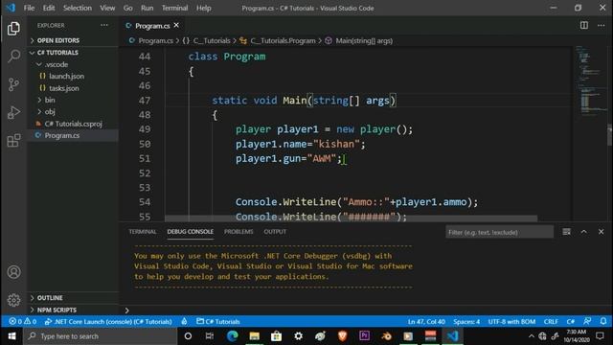Change indentation via Spaces: 4
The height and width of the screenshot is (345, 613).
[x=466, y=322]
